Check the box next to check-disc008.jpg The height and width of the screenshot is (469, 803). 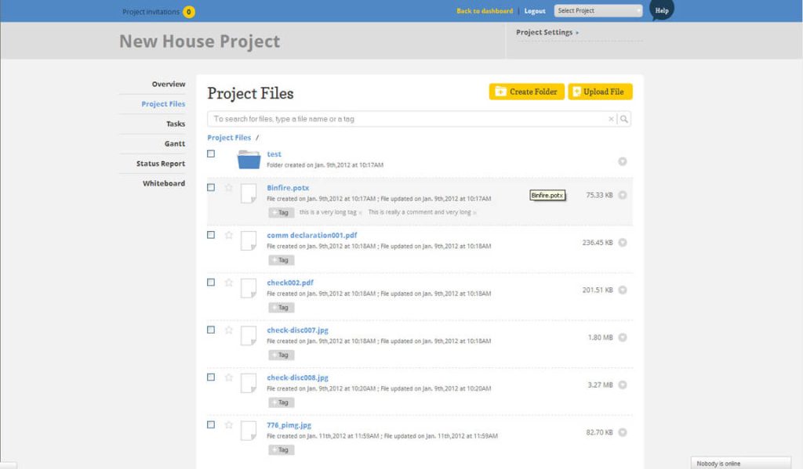point(211,377)
